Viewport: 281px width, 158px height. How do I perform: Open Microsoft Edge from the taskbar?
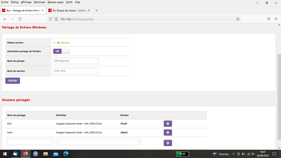click(x=66, y=154)
